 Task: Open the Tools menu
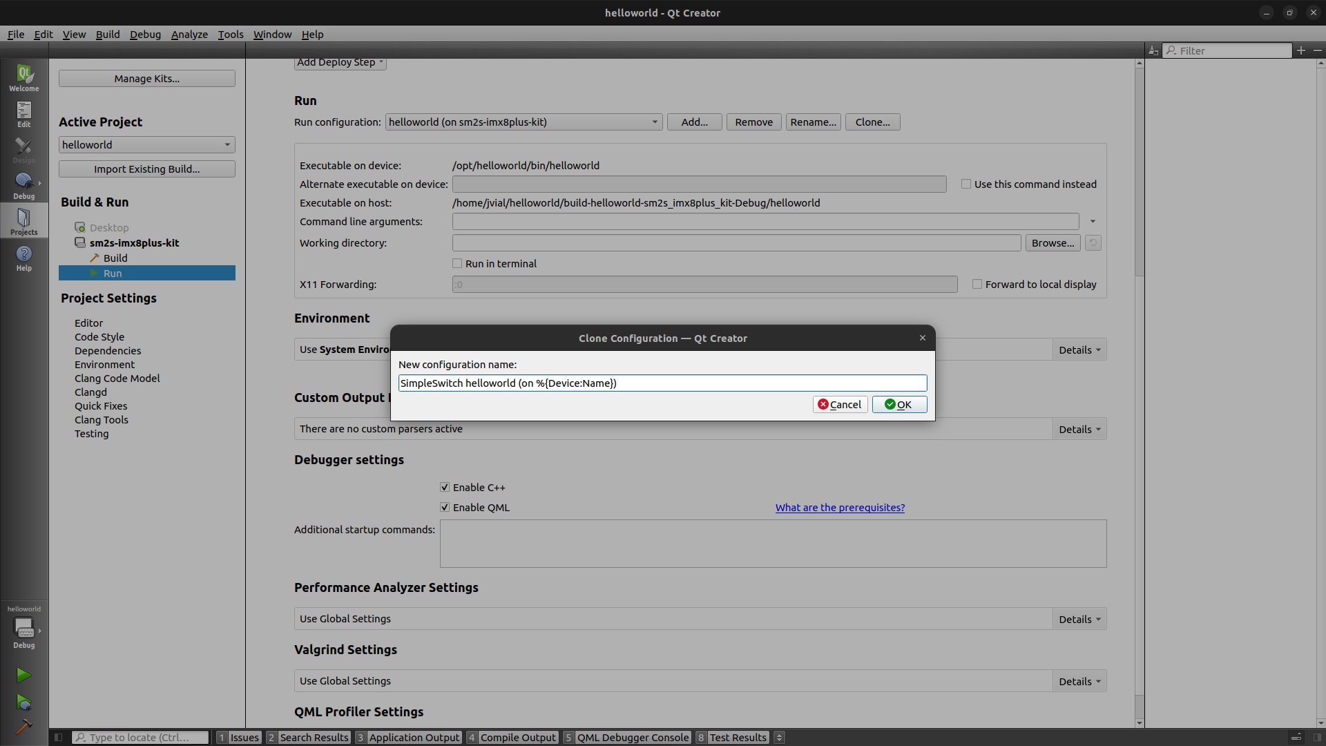(230, 34)
